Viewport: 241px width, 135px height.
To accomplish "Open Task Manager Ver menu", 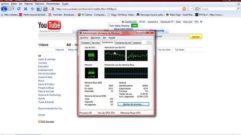I will pyautogui.click(x=104, y=37).
